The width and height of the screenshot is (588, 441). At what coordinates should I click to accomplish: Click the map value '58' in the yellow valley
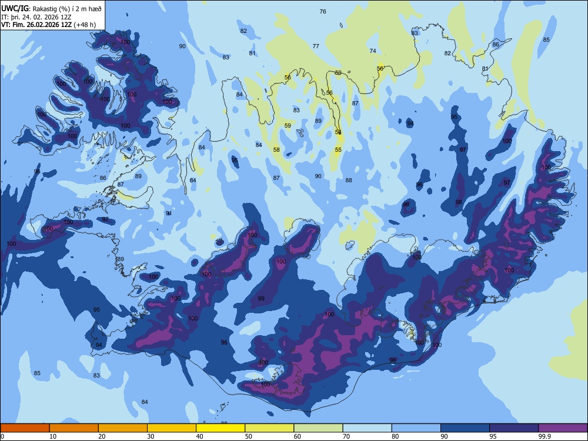point(276,149)
